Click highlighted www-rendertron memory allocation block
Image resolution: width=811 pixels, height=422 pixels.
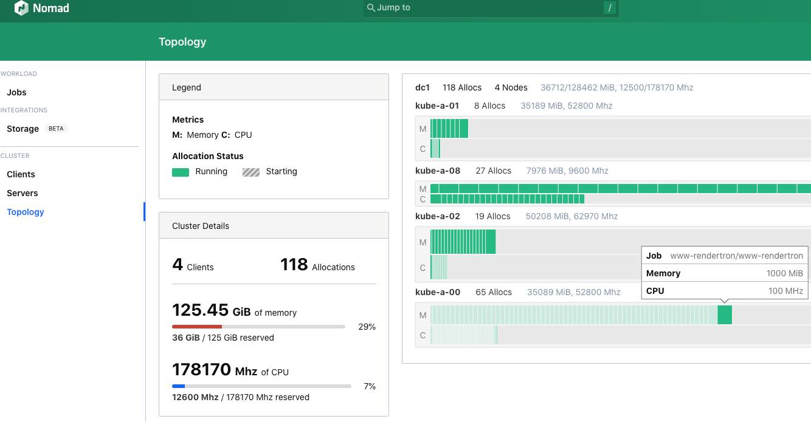pyautogui.click(x=725, y=315)
